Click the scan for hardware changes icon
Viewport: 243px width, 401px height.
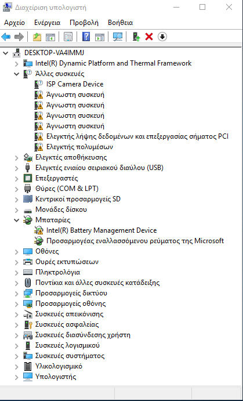(118, 37)
